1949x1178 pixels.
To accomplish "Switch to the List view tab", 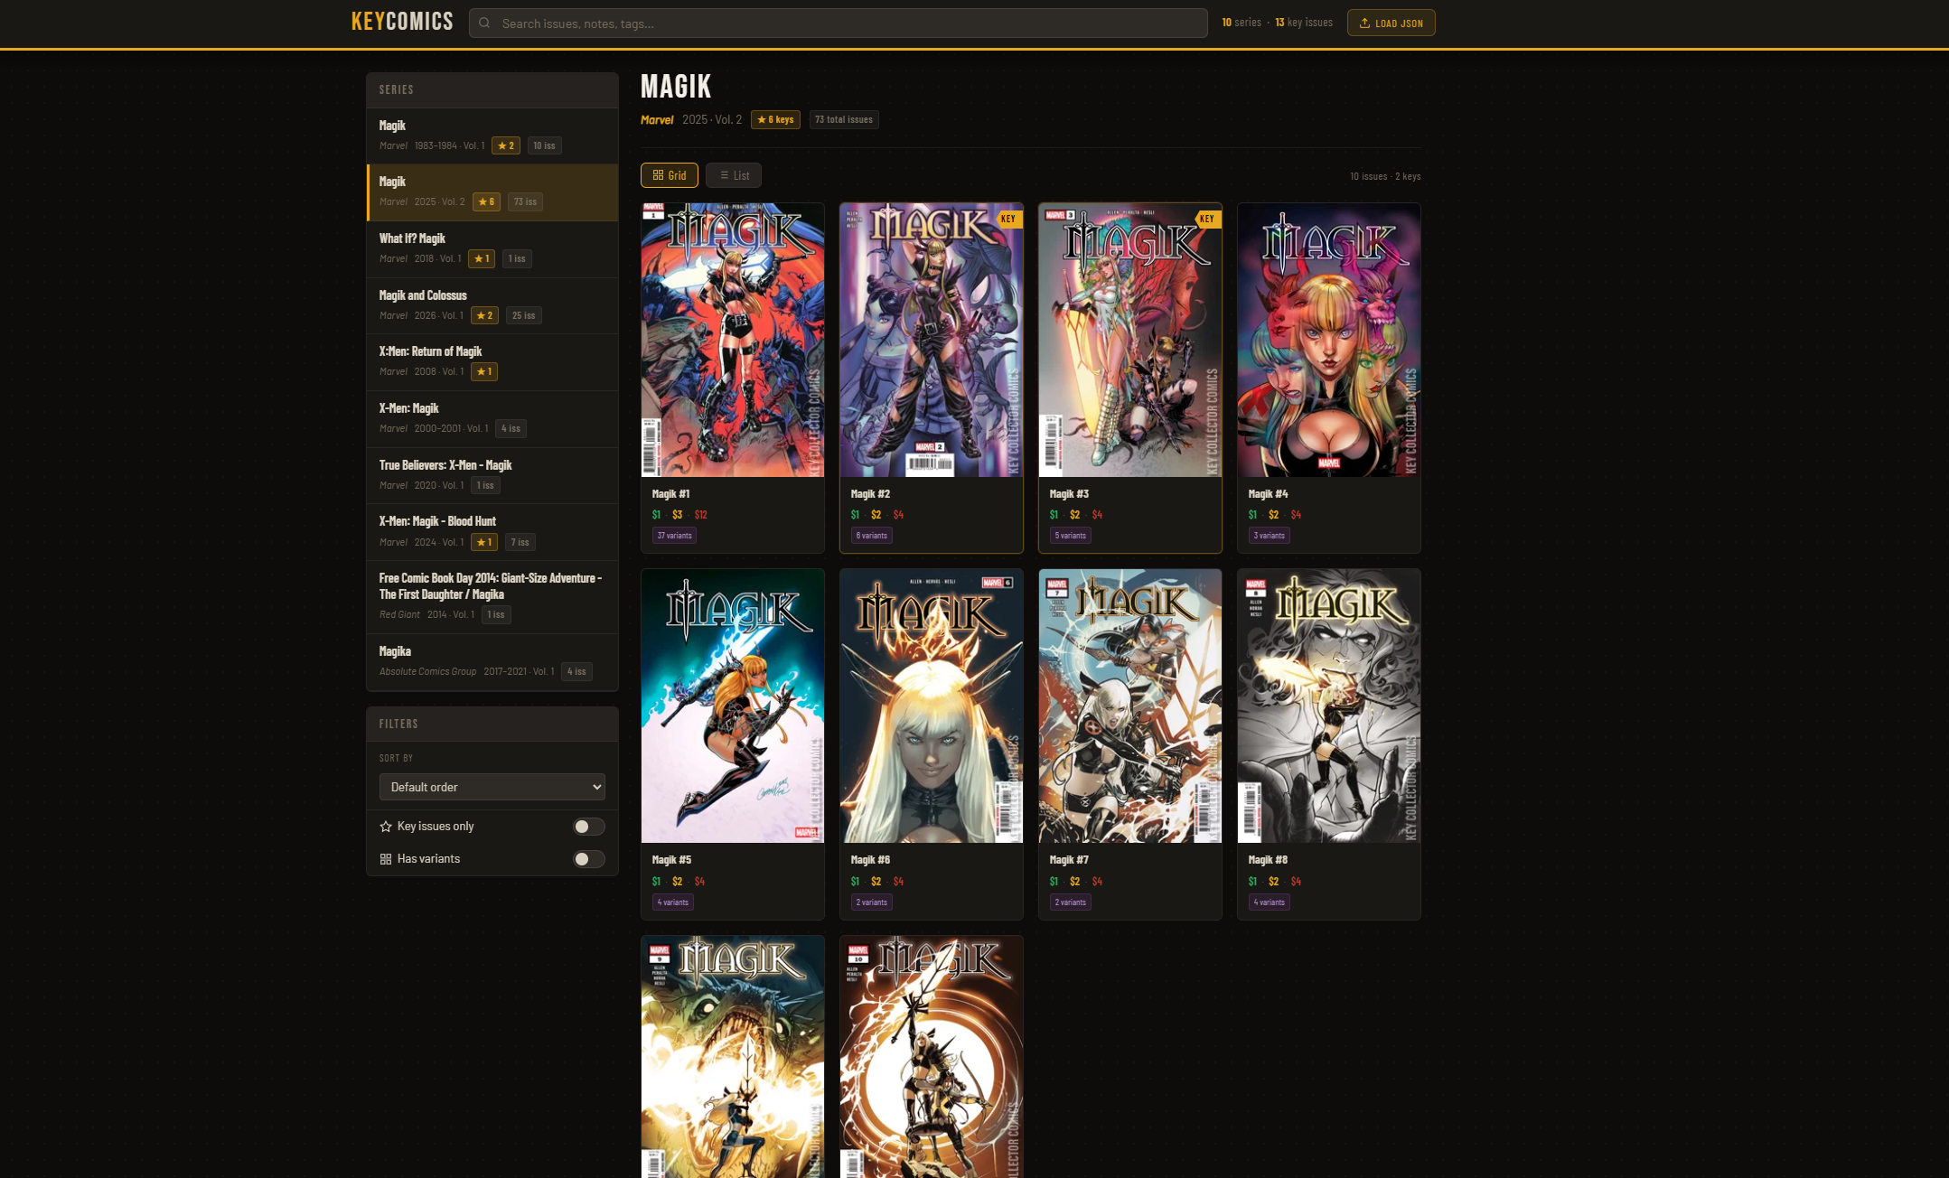I will coord(733,175).
